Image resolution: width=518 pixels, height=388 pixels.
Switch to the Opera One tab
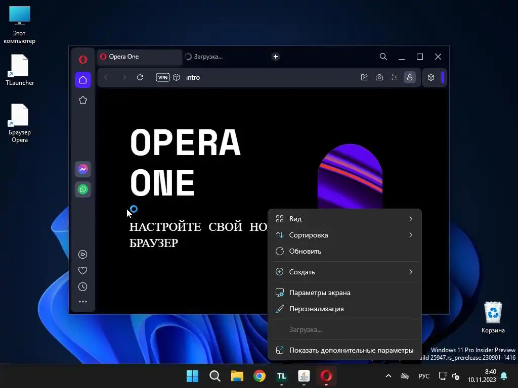[x=140, y=57]
